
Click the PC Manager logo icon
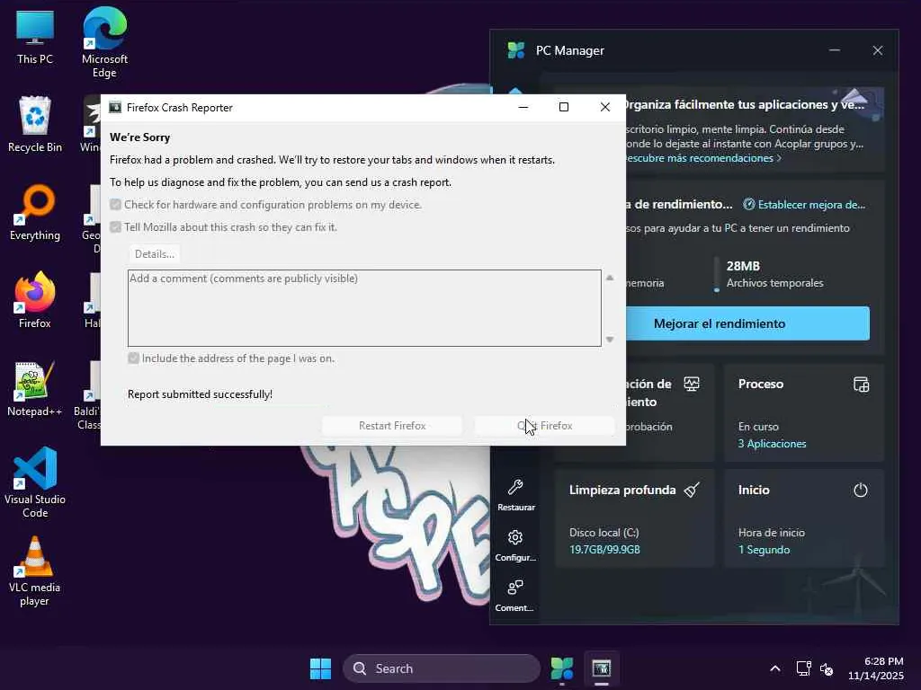pos(515,50)
